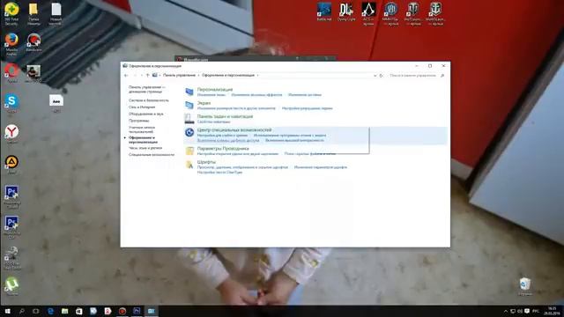
Task: Go to Программы in sidebar
Action: [x=139, y=121]
